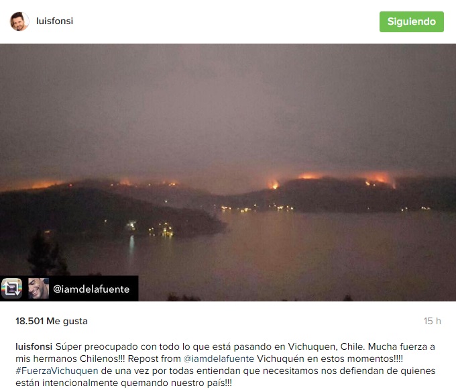The height and width of the screenshot is (390, 456).
Task: Toggle the green Siguiendo follow button
Action: click(411, 21)
